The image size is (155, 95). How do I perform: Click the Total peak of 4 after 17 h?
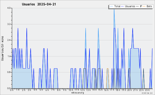[x=114, y=9]
